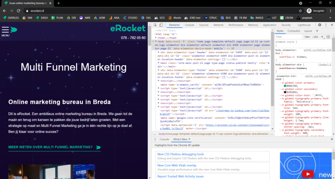
Task: Switch to the Network tab
Action: click(218, 25)
